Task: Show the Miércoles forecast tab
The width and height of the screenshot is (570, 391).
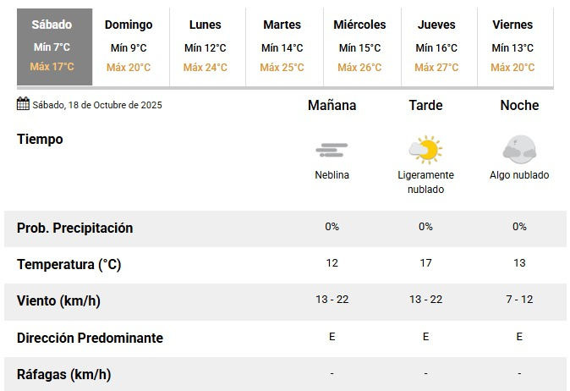Action: tap(359, 46)
